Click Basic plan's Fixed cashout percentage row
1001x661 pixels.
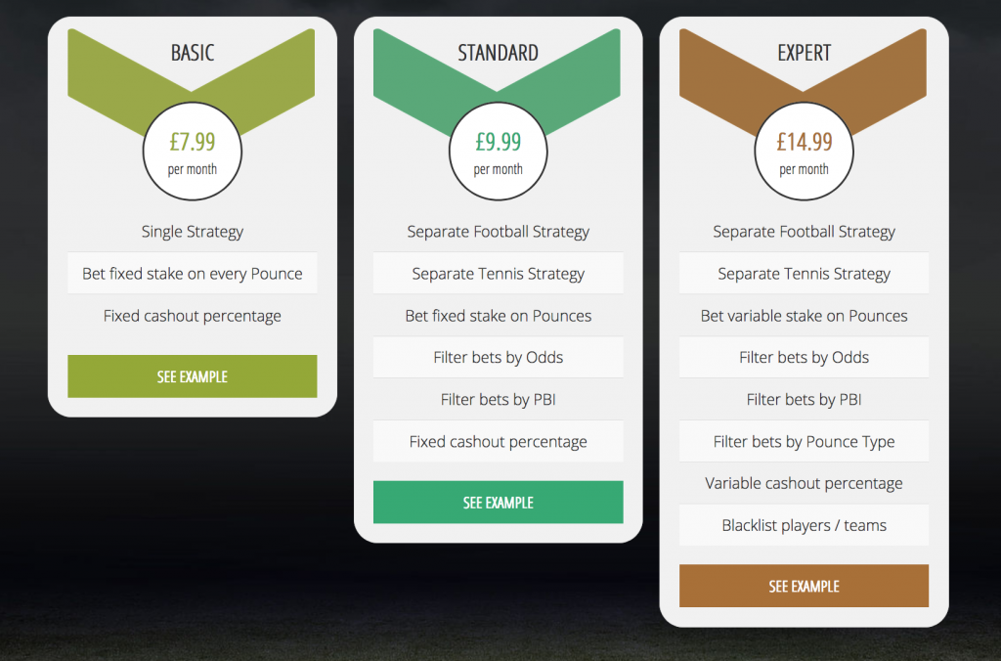click(193, 316)
